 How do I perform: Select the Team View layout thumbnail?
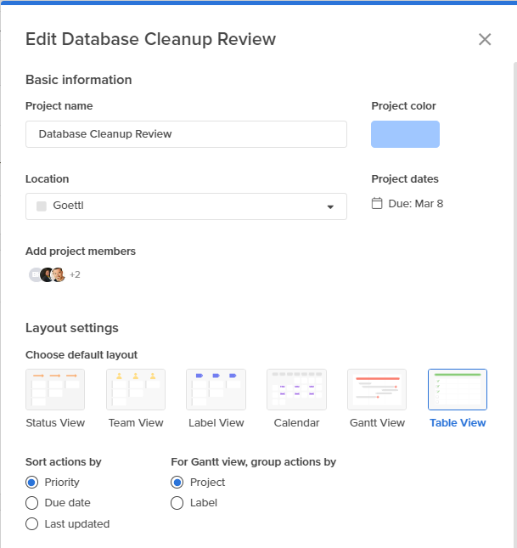[x=136, y=389]
